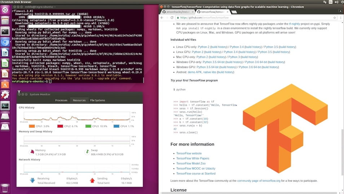Viewport: 344px width, 194px height.
Task: Open the Ubuntu Dash search launcher
Action: [5, 10]
